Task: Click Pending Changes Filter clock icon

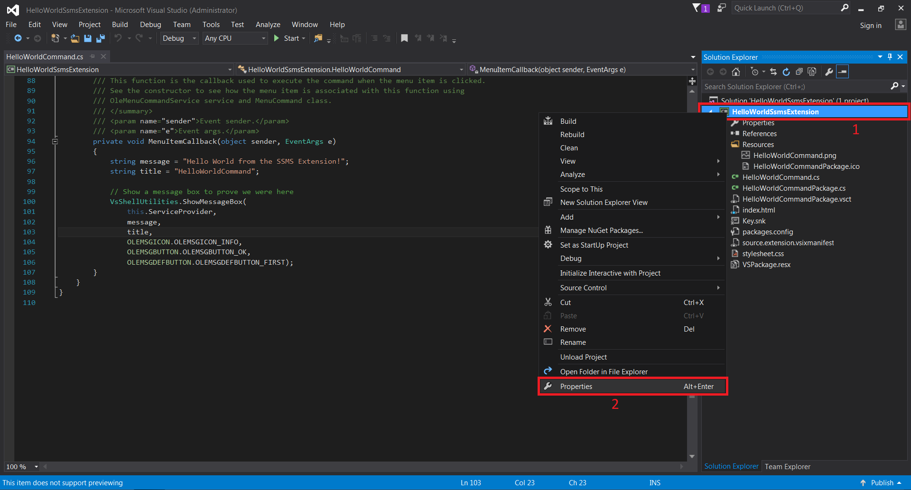Action: point(754,72)
